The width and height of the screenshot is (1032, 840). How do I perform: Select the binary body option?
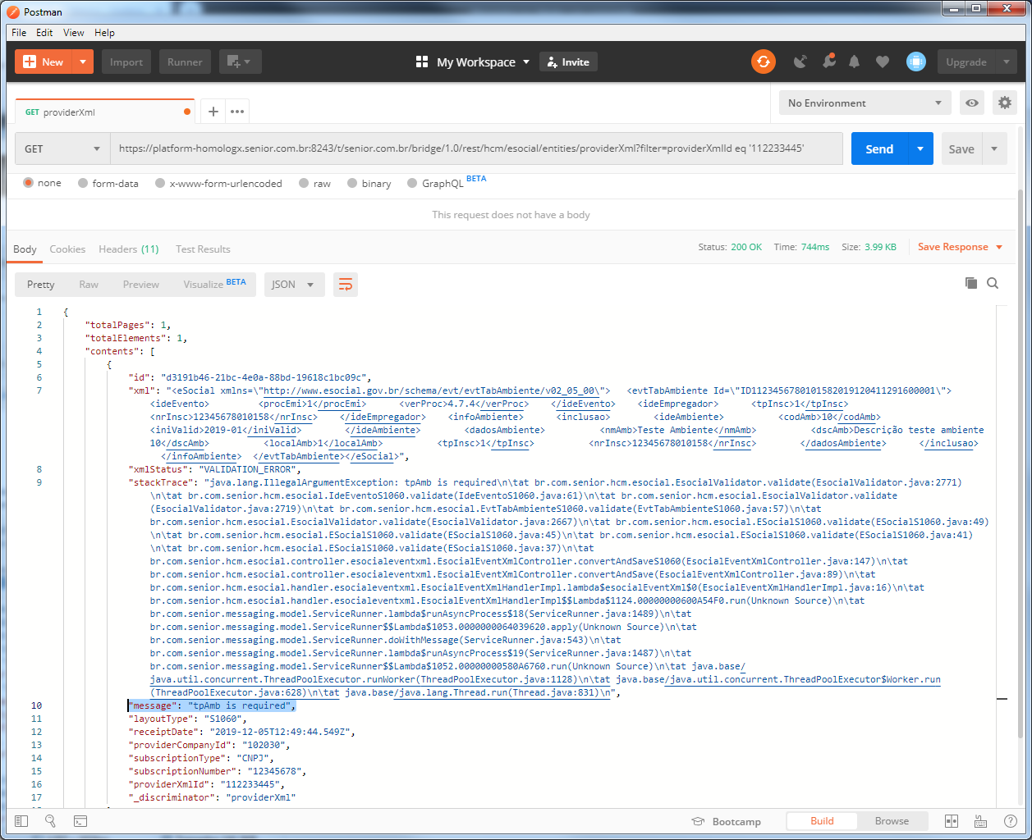point(369,183)
